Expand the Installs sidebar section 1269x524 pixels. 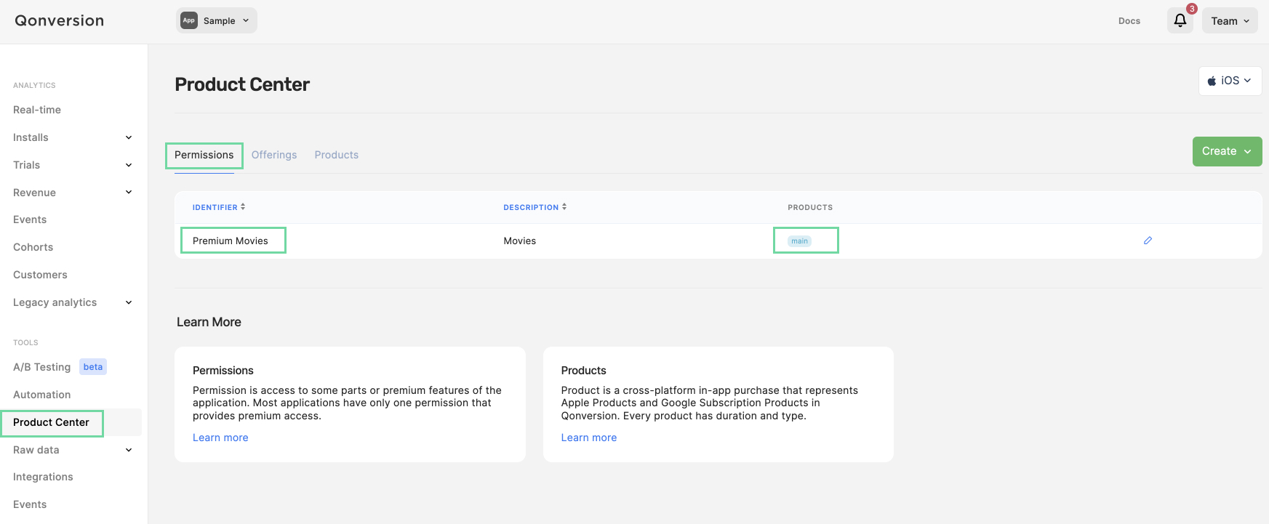pyautogui.click(x=129, y=137)
